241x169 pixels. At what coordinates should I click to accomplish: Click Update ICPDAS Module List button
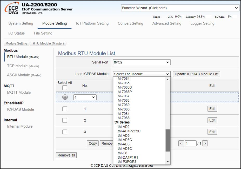tap(197, 74)
